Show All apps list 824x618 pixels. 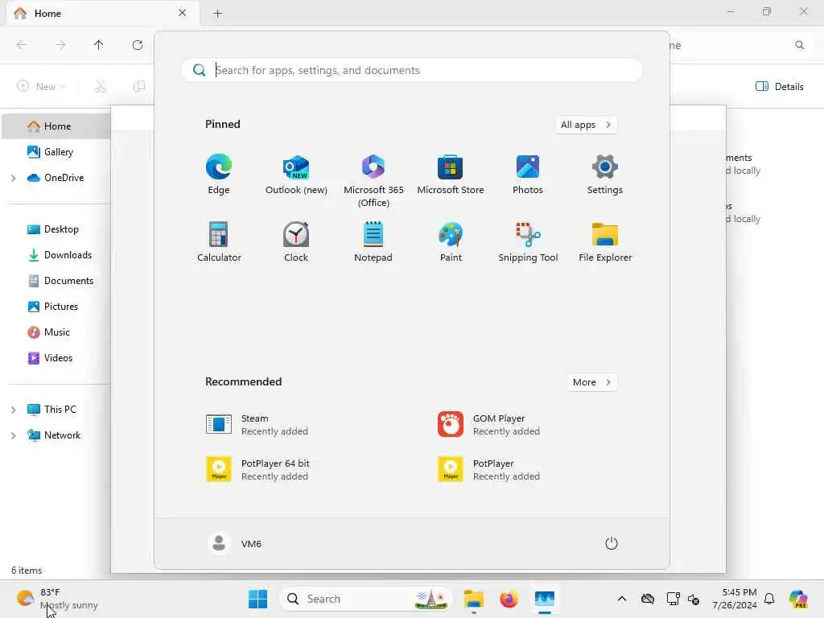pyautogui.click(x=586, y=125)
